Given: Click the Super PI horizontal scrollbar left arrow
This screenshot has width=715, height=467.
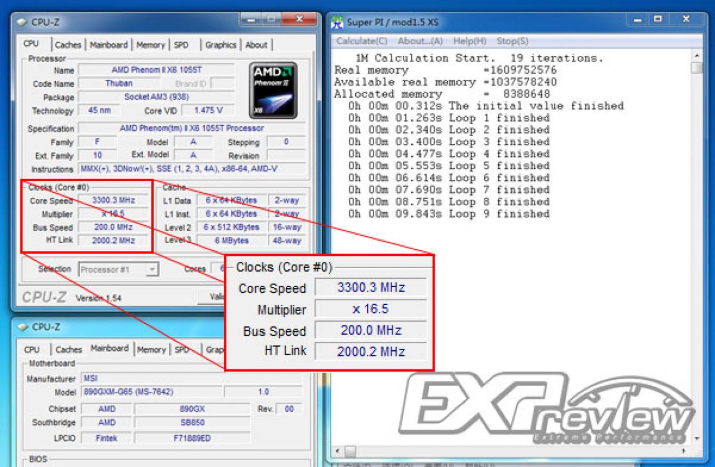Looking at the screenshot, I should [337, 450].
